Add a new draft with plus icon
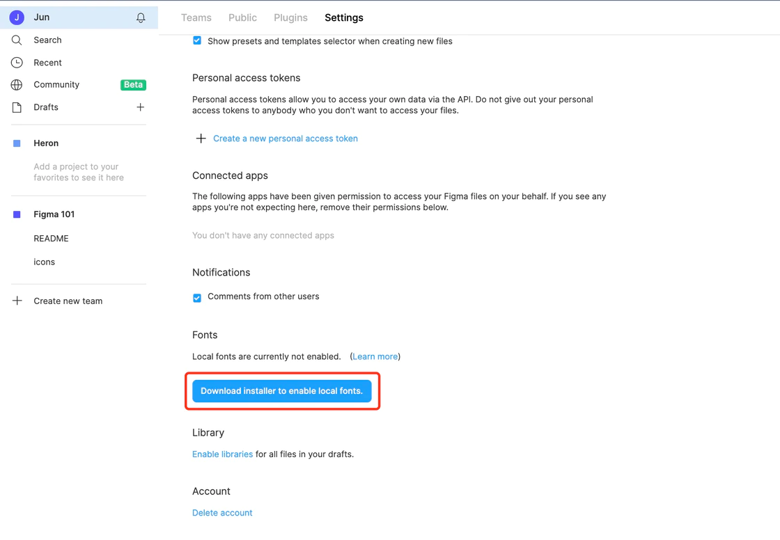Image resolution: width=780 pixels, height=540 pixels. [x=140, y=107]
